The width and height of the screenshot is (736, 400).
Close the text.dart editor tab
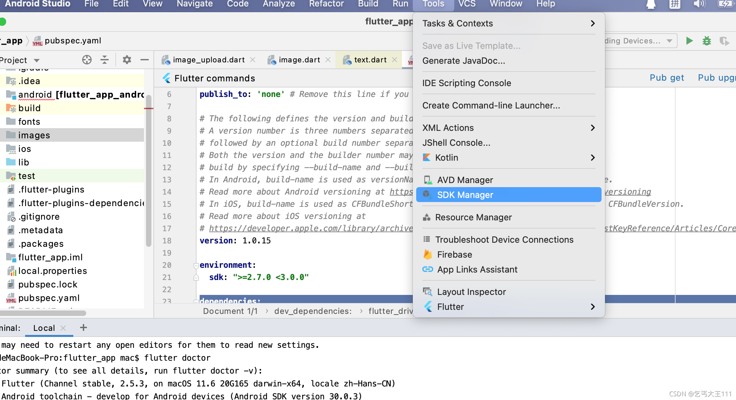(394, 60)
